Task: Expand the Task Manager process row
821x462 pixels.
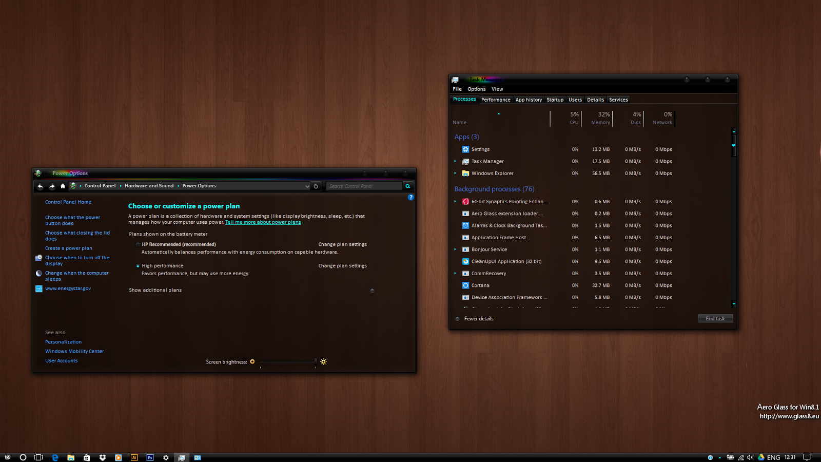Action: coord(455,161)
